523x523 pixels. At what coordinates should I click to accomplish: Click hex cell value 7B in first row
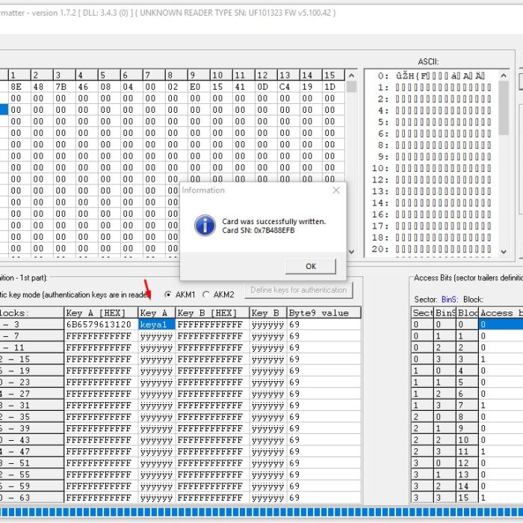(64, 87)
